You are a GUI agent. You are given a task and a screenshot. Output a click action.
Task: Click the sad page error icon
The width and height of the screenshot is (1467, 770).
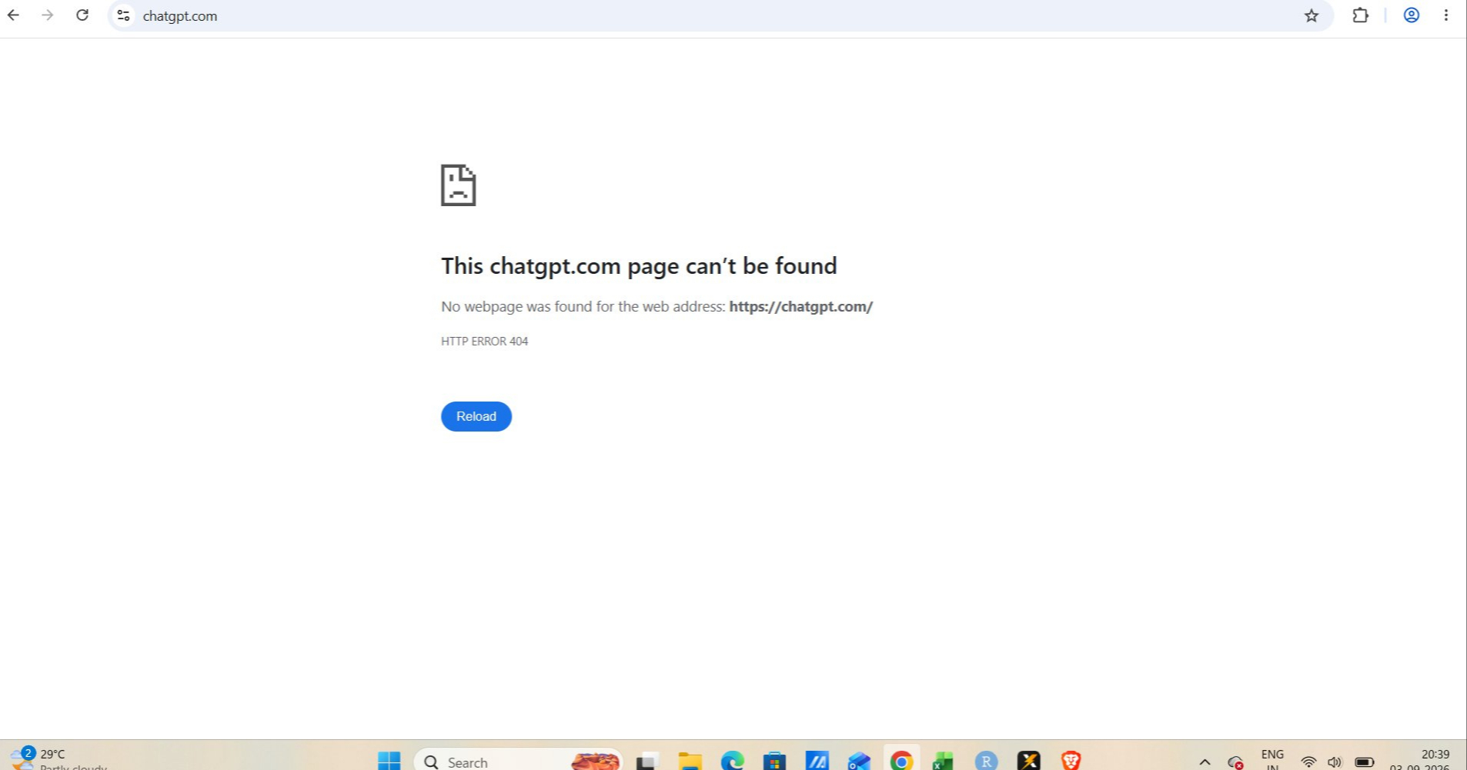point(458,185)
